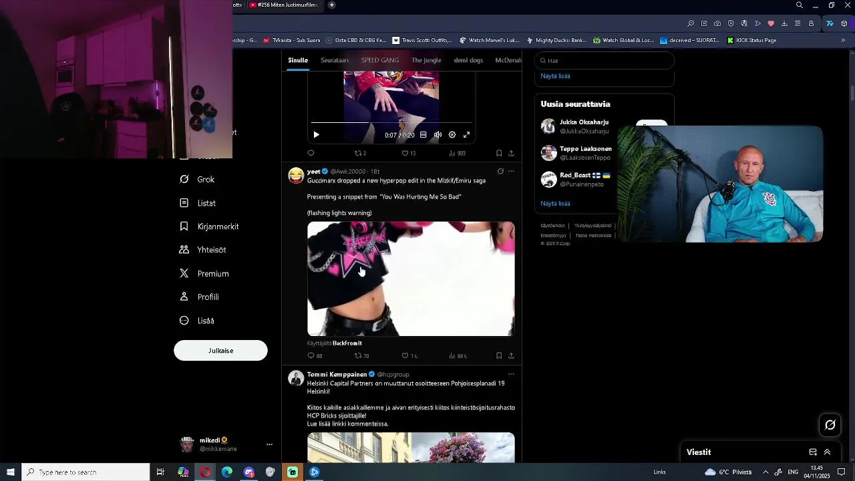This screenshot has height=481, width=855.
Task: Switch to The jungle tab
Action: point(426,60)
